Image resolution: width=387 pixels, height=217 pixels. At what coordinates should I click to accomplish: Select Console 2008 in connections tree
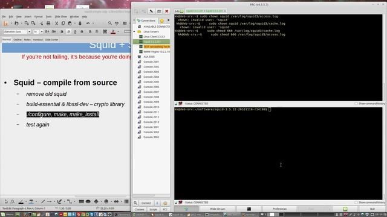[x=151, y=97]
